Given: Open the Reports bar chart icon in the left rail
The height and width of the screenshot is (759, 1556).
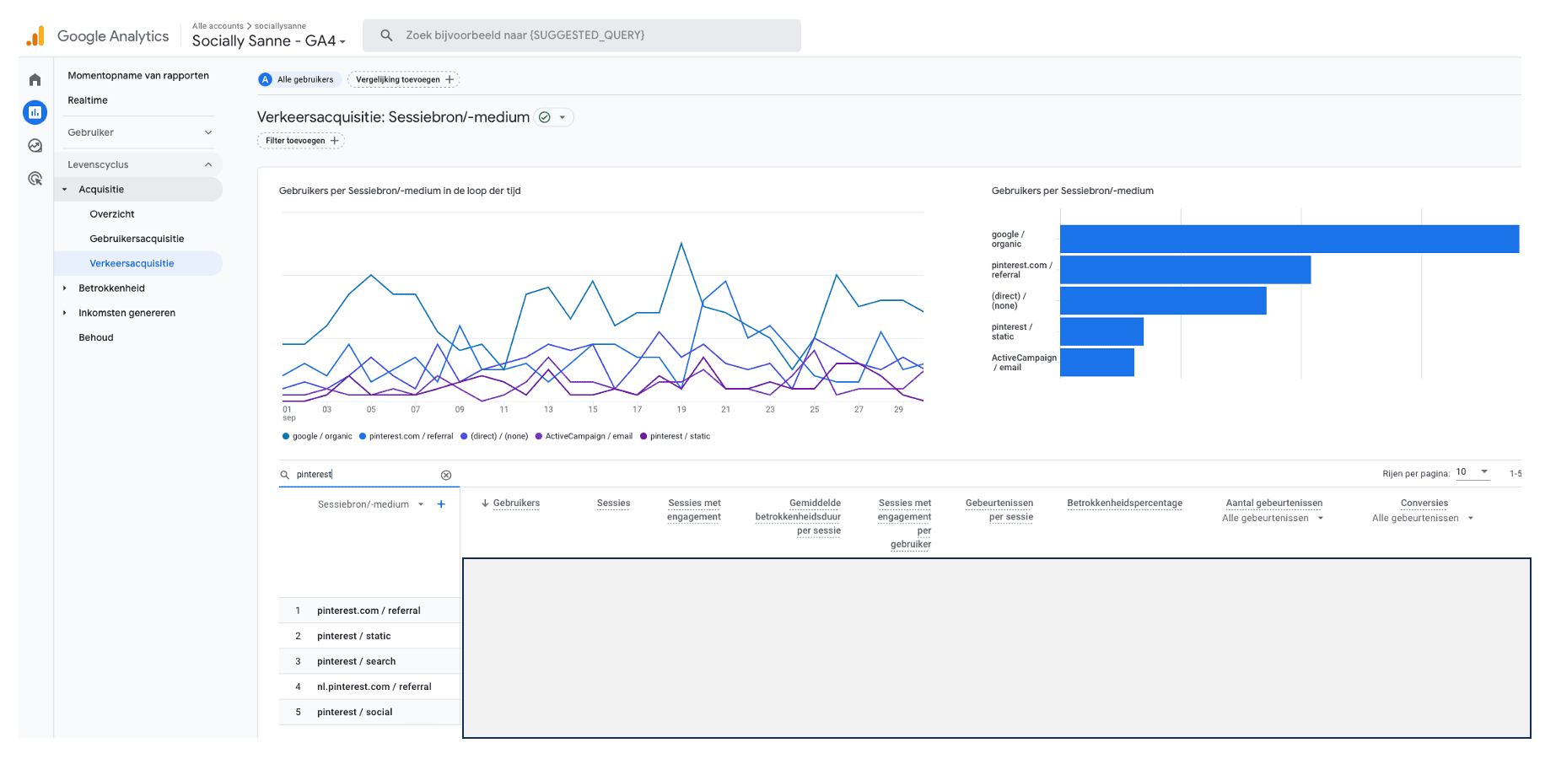Looking at the screenshot, I should tap(35, 112).
